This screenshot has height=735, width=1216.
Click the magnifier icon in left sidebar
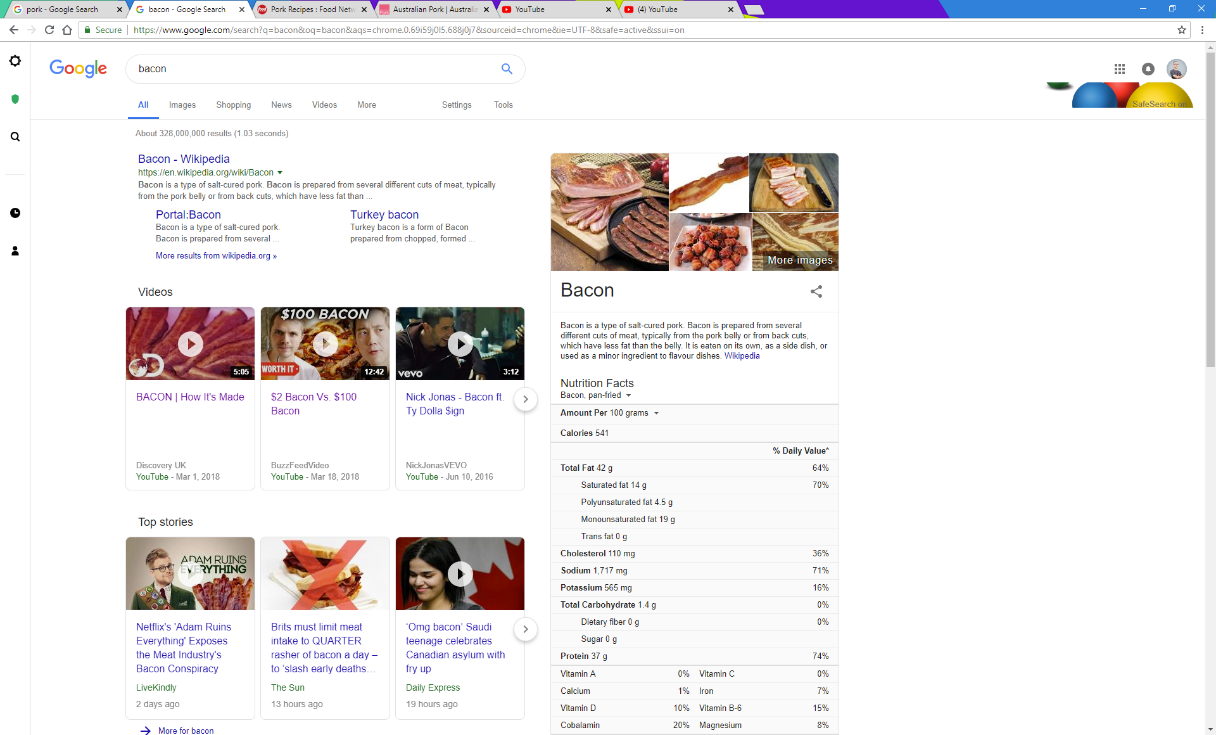pos(15,137)
